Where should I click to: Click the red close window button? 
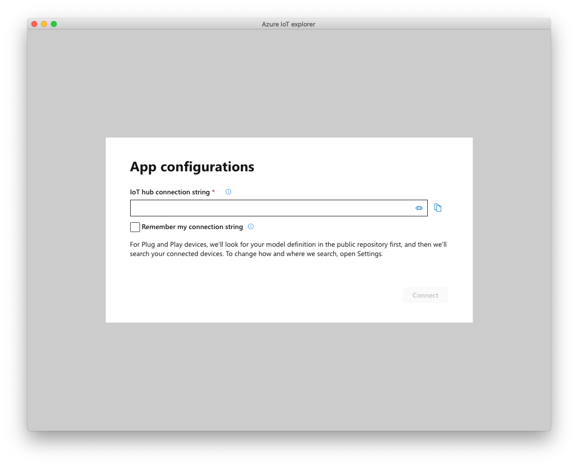point(34,24)
